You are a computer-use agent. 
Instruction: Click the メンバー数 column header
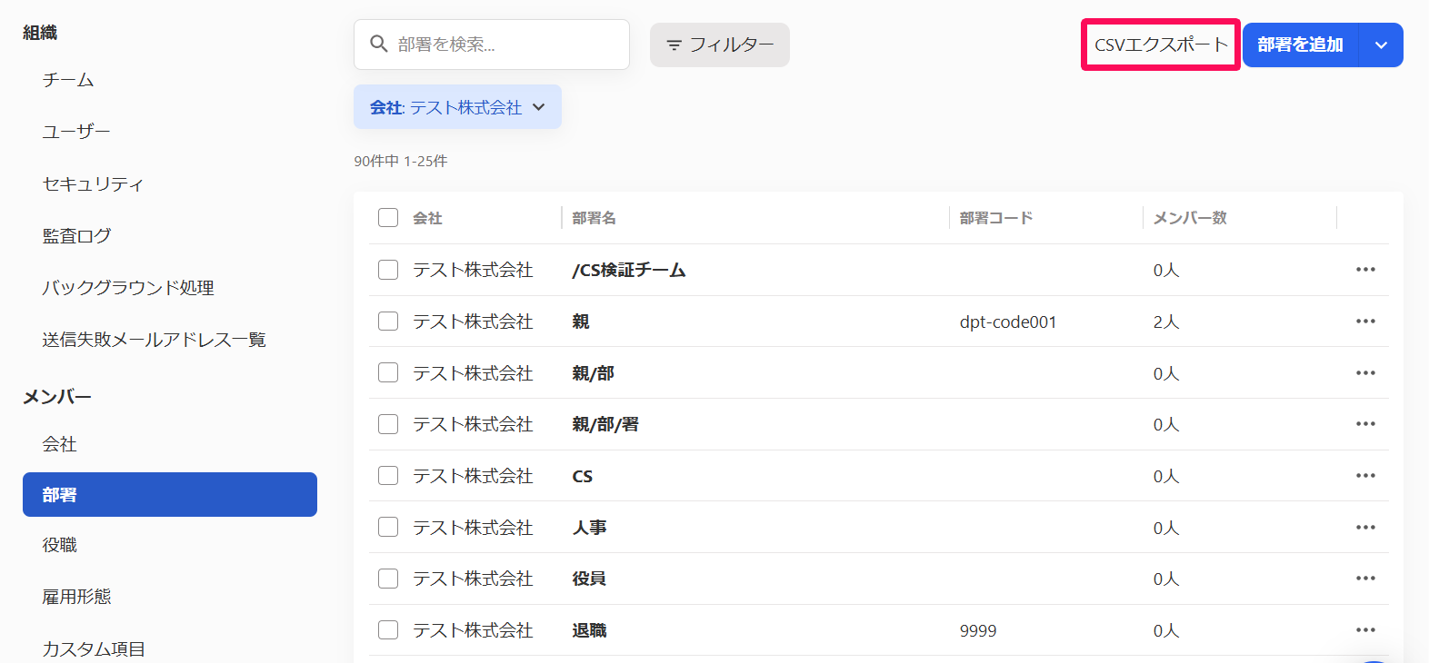[x=1190, y=218]
